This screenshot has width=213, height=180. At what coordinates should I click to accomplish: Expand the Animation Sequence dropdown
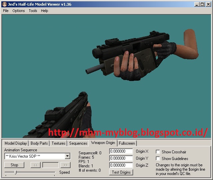[x=67, y=156]
